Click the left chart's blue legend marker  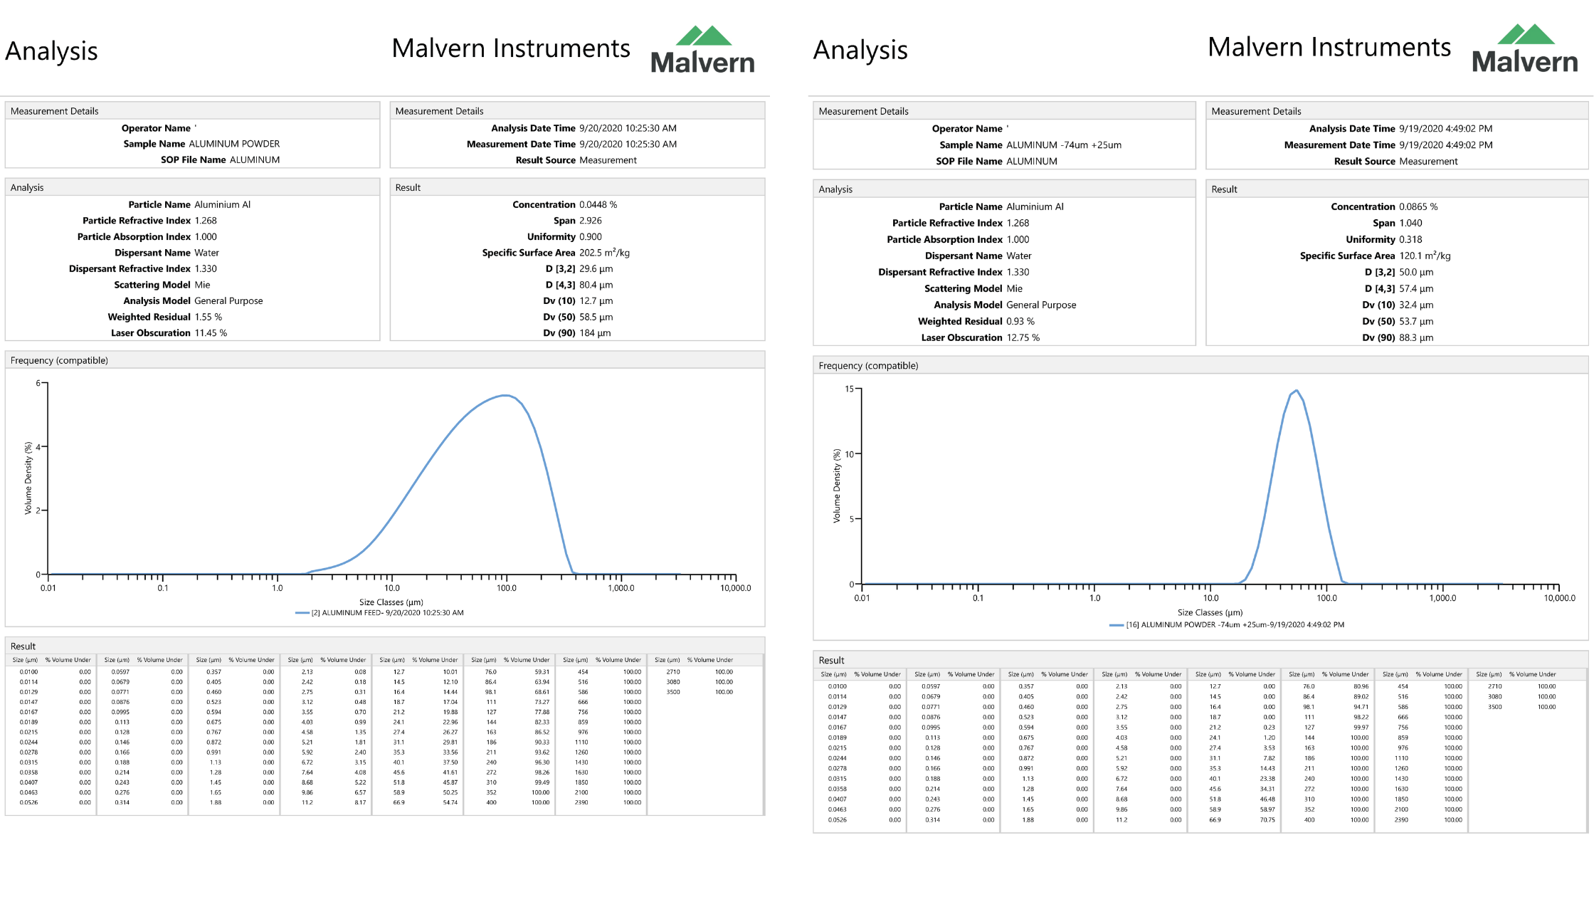tap(302, 613)
